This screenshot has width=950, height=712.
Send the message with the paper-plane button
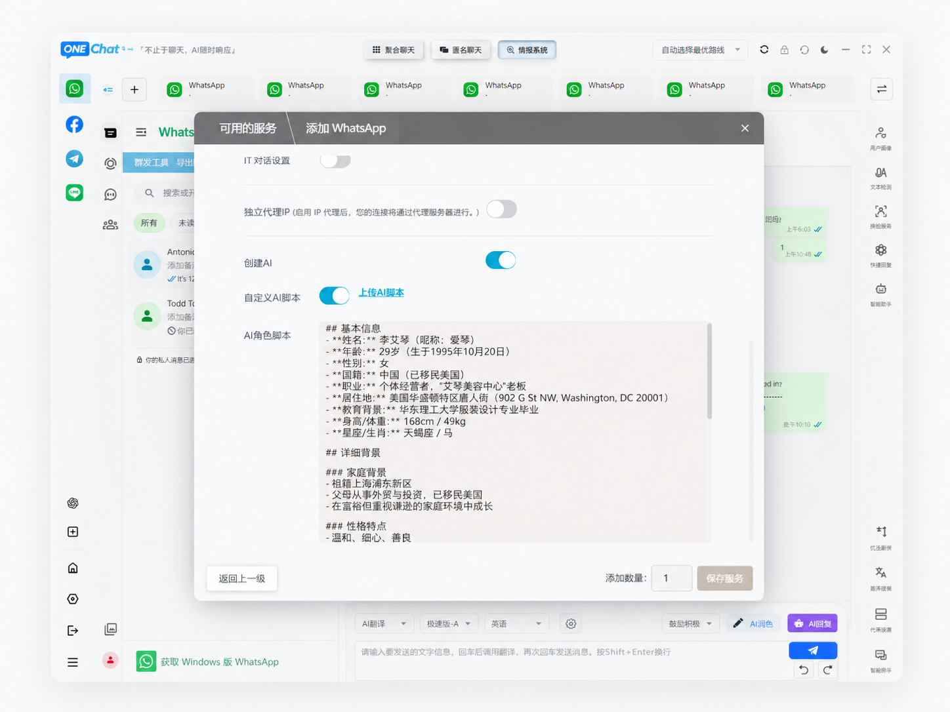pyautogui.click(x=813, y=650)
